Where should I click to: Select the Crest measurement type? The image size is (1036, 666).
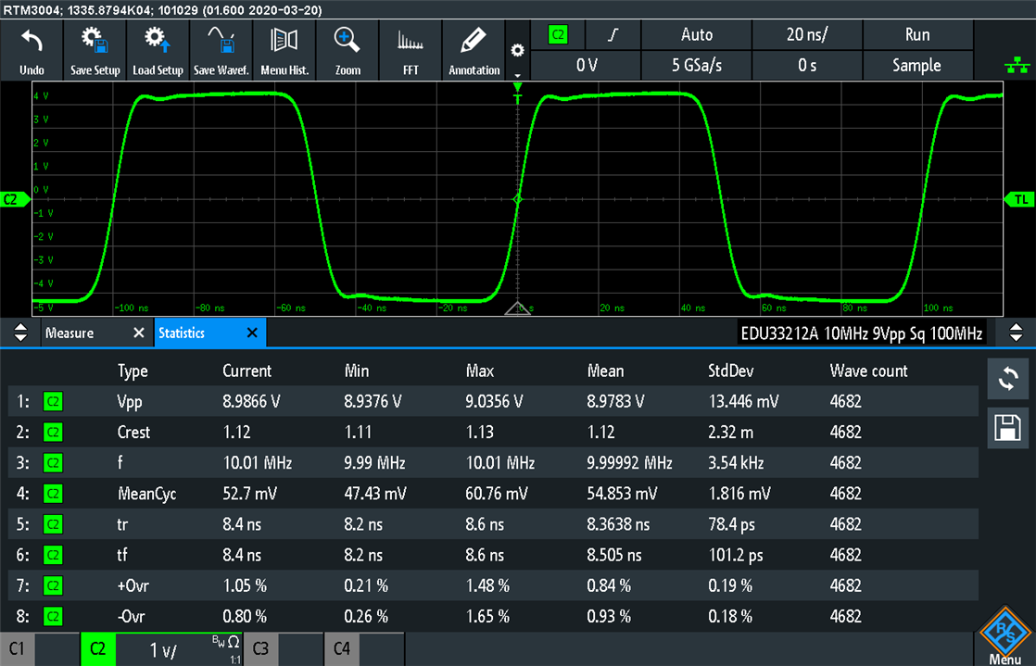tap(134, 432)
